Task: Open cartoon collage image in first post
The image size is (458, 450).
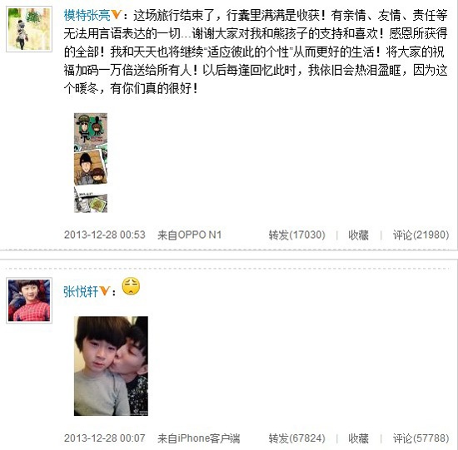Action: (x=91, y=163)
